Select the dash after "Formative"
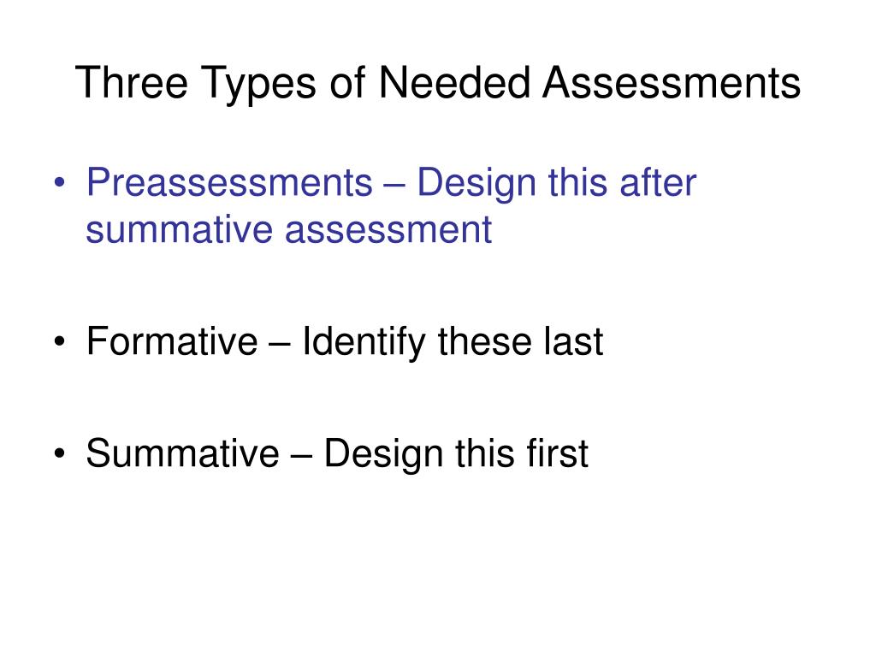Screen dimensions: 876x657 coord(280,343)
